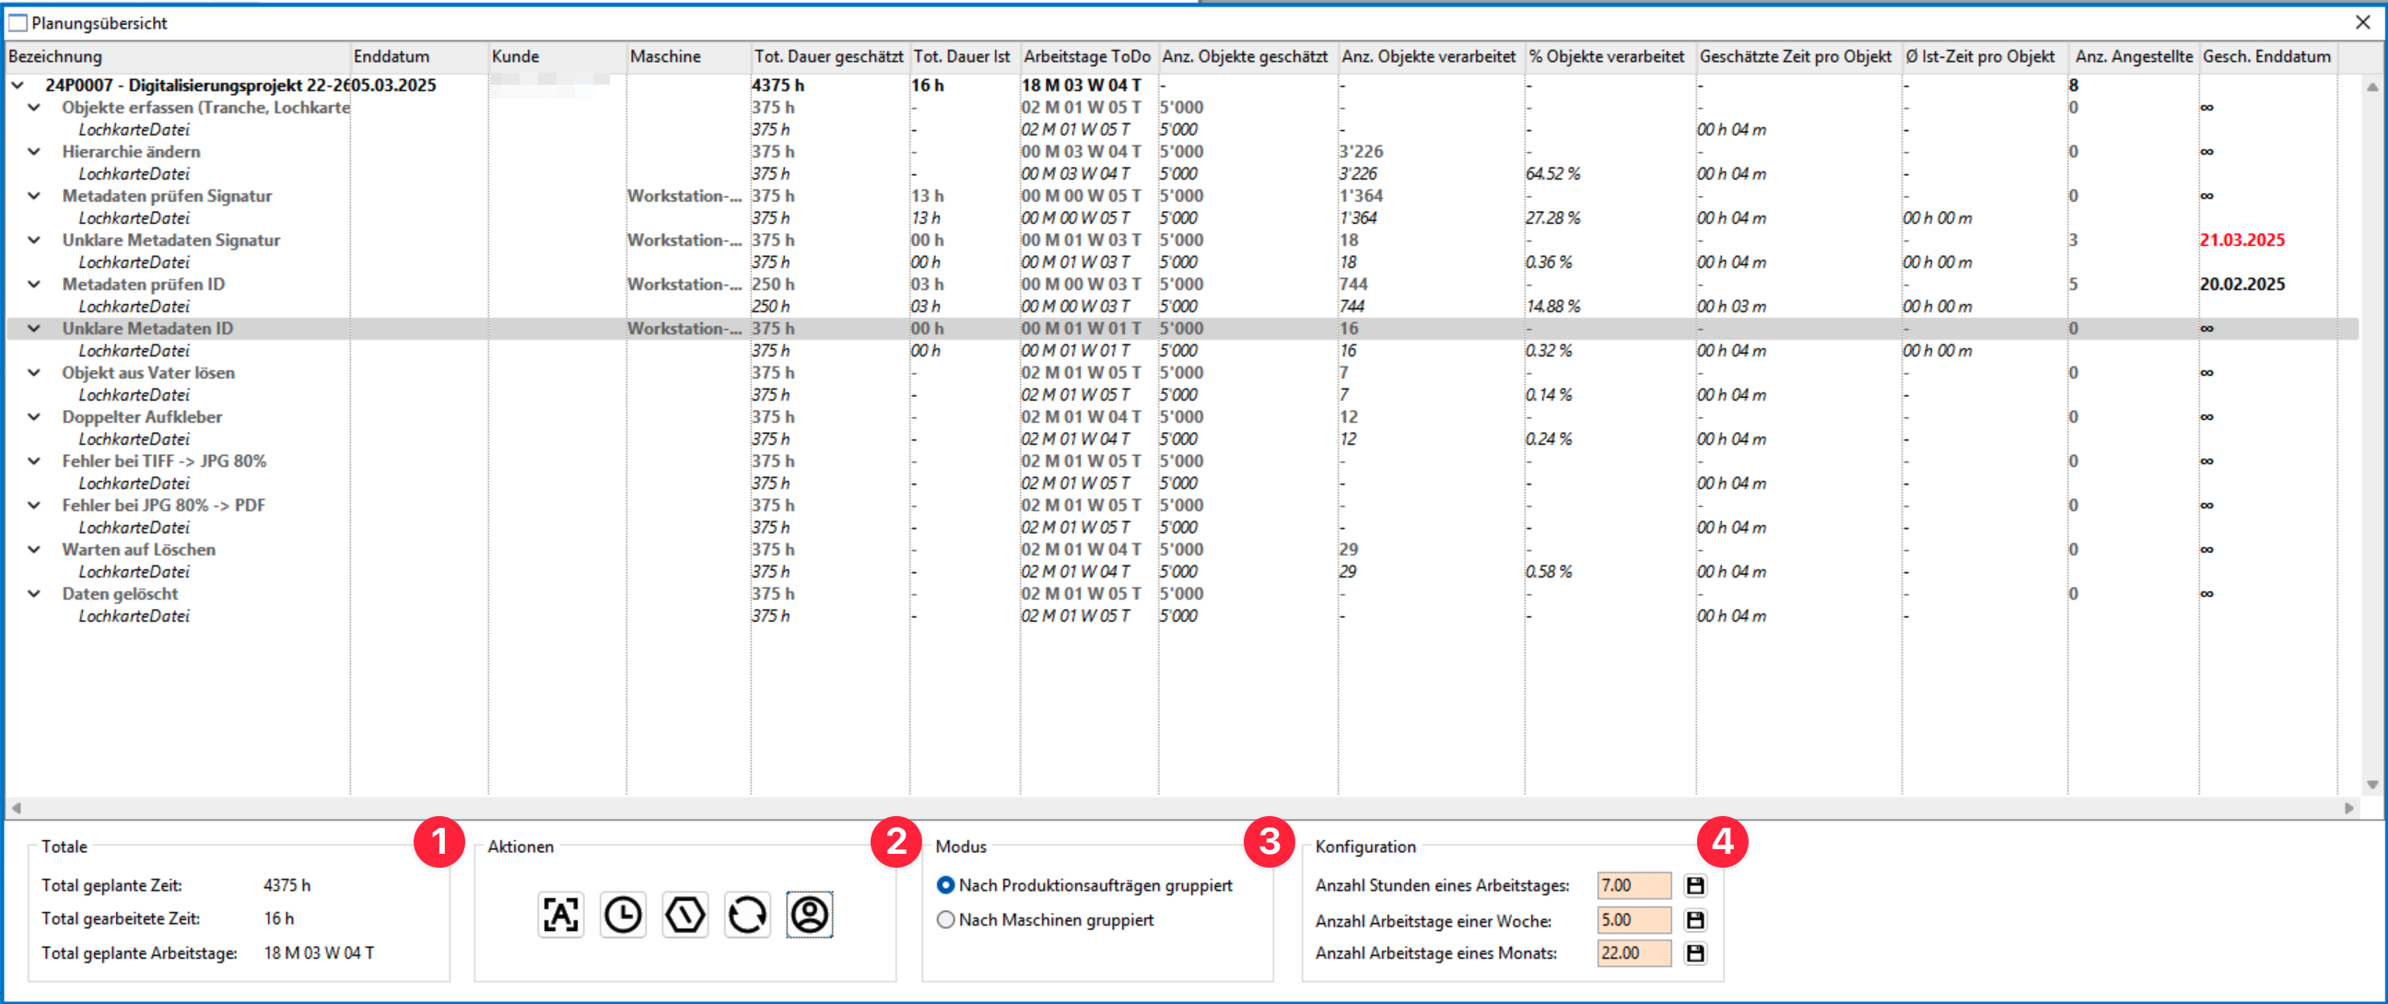Save the hours per workday value
Viewport: 2388px width, 1004px height.
1694,885
